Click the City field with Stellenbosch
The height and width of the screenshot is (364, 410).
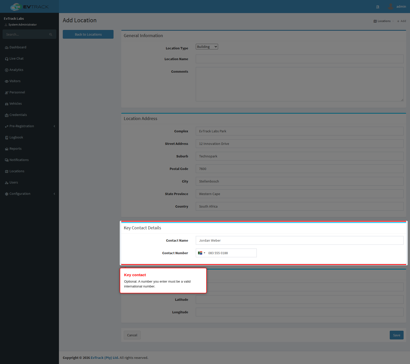click(300, 181)
